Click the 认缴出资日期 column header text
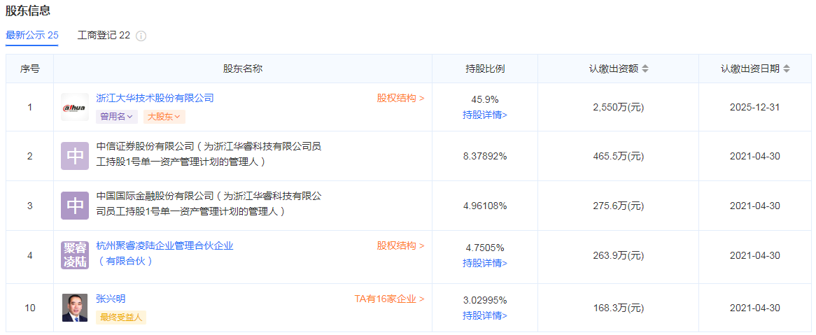The height and width of the screenshot is (335, 816). tap(750, 69)
